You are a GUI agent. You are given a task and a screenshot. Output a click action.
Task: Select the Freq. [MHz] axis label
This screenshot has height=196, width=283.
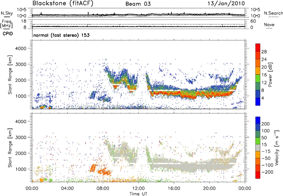coord(6,24)
